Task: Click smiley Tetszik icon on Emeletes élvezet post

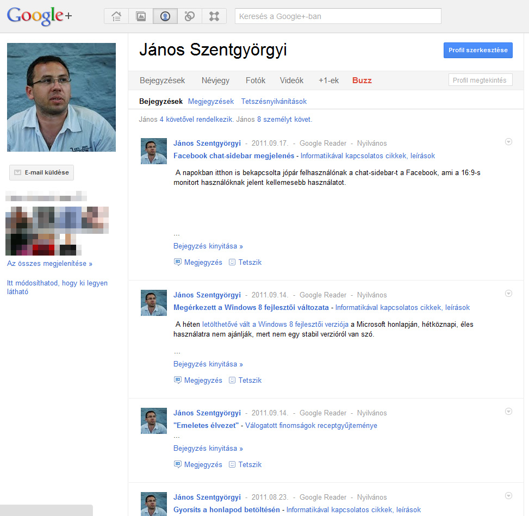Action: [232, 465]
